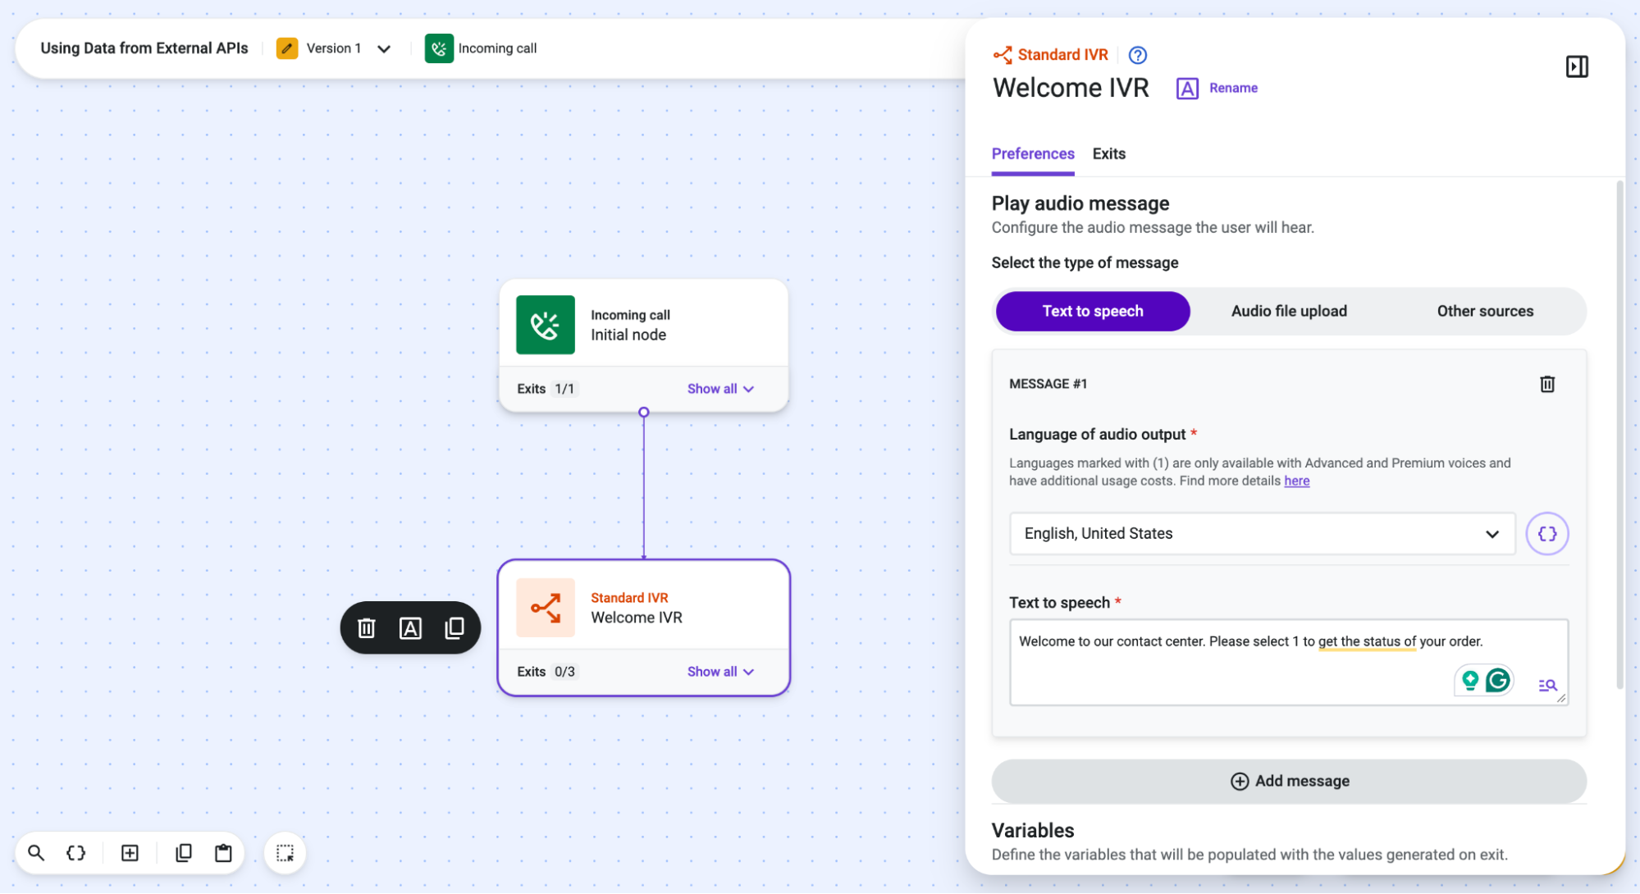Click the text search icon in speech field
This screenshot has height=894, width=1640.
pos(1547,685)
